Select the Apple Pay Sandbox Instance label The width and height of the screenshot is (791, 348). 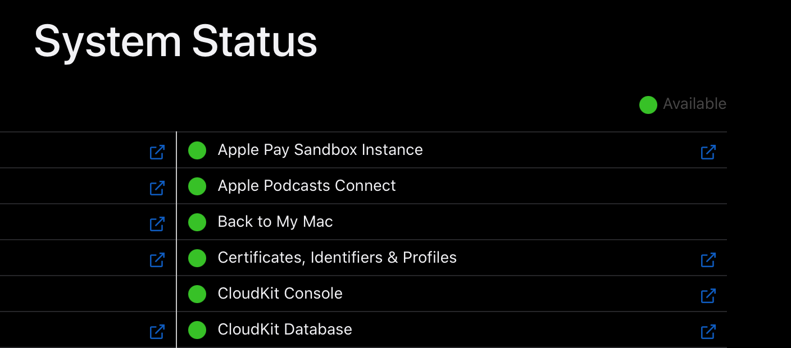point(320,150)
